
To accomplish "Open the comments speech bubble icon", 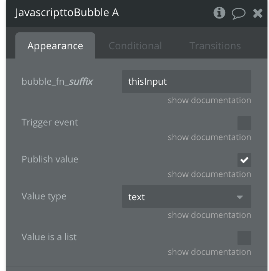I will tap(238, 13).
